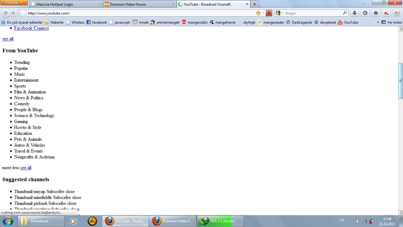
Task: Go to the Home page
Action: (x=376, y=13)
